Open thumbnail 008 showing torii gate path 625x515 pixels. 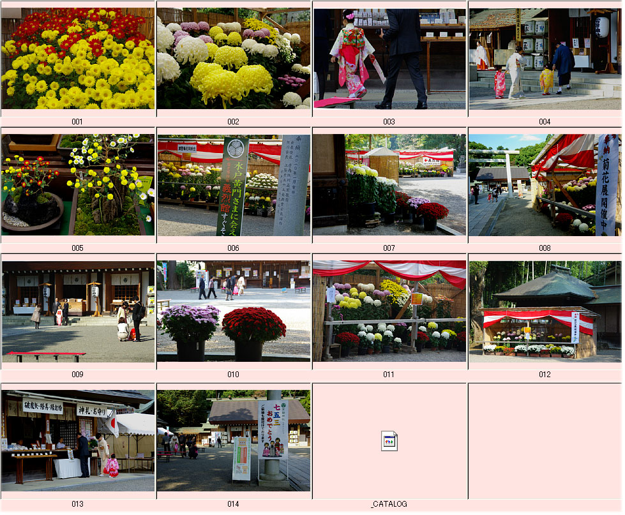(545, 185)
